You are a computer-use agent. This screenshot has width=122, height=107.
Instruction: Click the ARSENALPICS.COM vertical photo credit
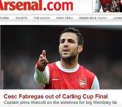pos(2,80)
